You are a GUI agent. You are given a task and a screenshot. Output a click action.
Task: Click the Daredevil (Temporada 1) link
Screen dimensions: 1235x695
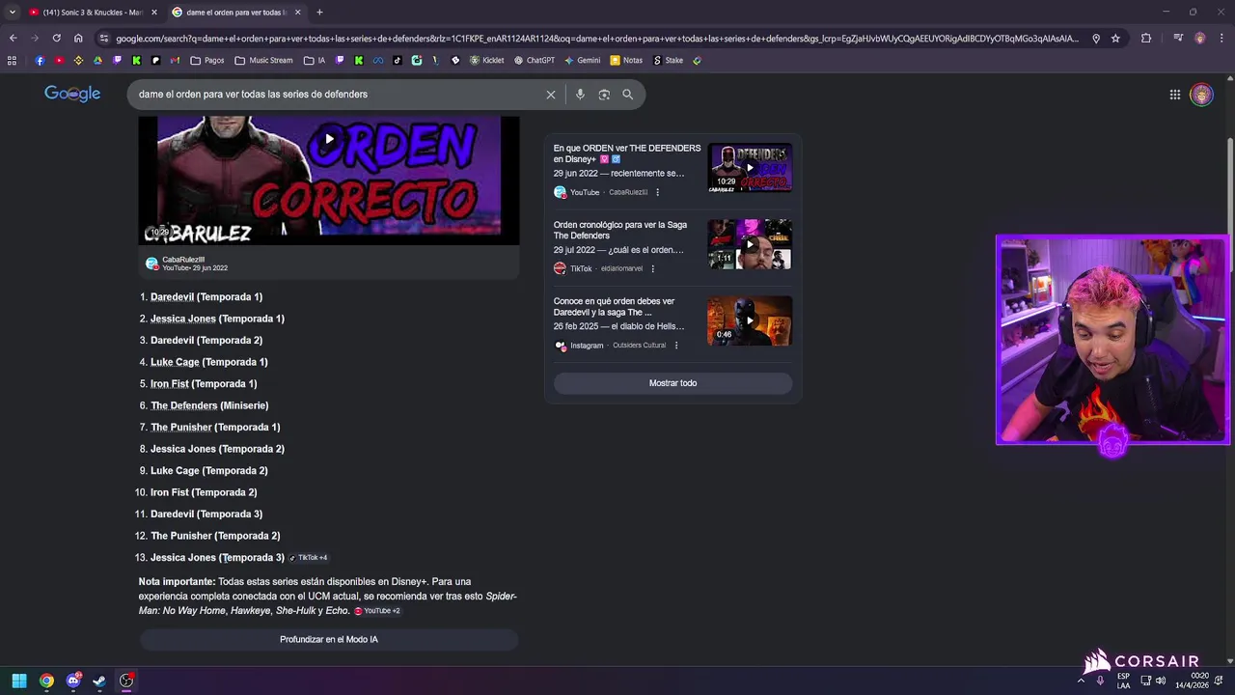(x=206, y=297)
